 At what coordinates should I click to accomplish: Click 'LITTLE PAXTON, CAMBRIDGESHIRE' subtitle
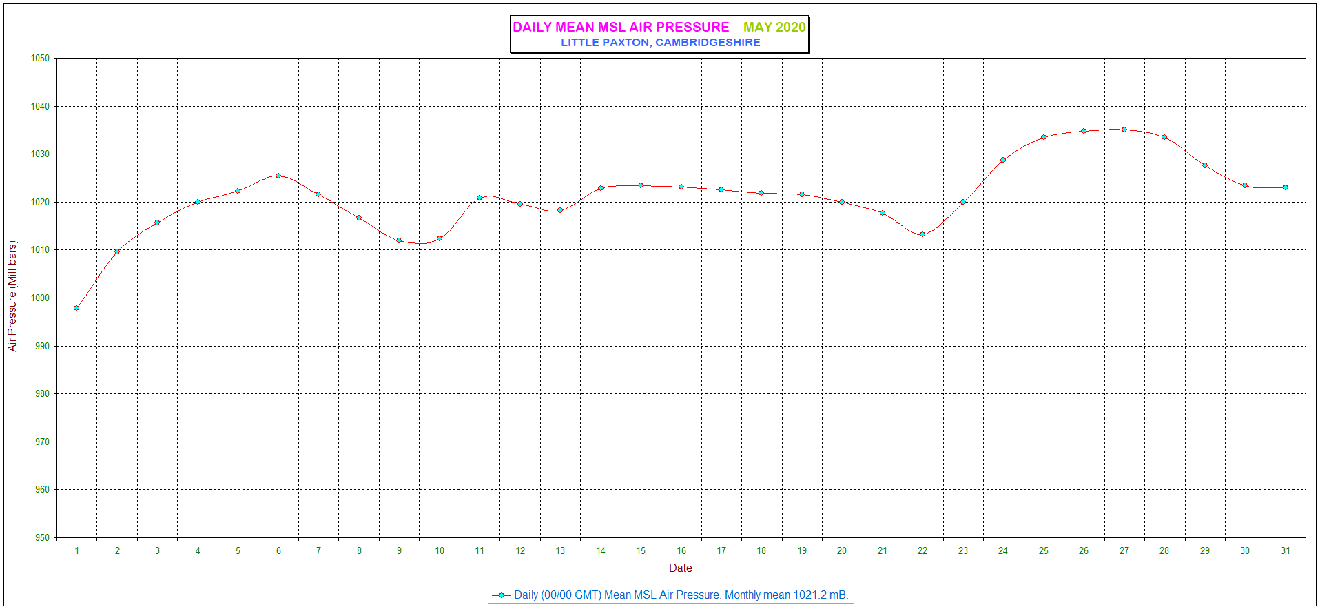coord(661,43)
